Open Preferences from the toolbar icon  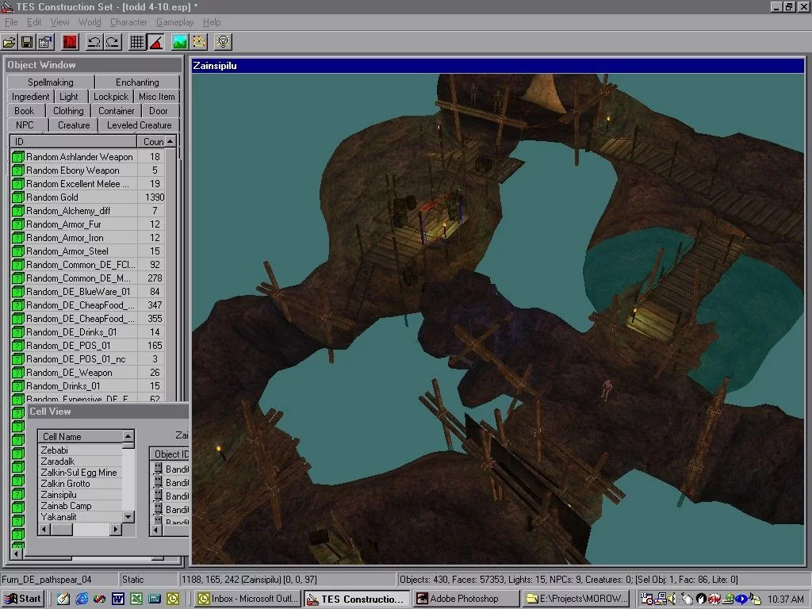pos(45,41)
